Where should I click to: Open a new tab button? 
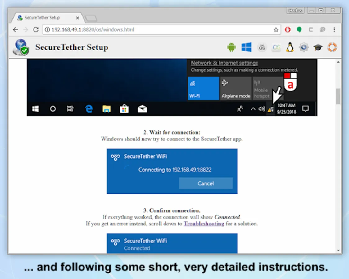[x=91, y=18]
